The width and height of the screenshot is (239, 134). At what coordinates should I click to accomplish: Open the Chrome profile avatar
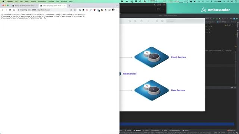[113, 10]
